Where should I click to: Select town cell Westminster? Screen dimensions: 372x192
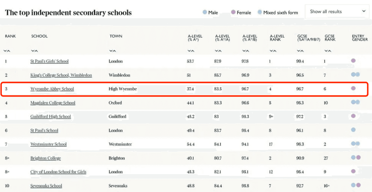click(120, 144)
